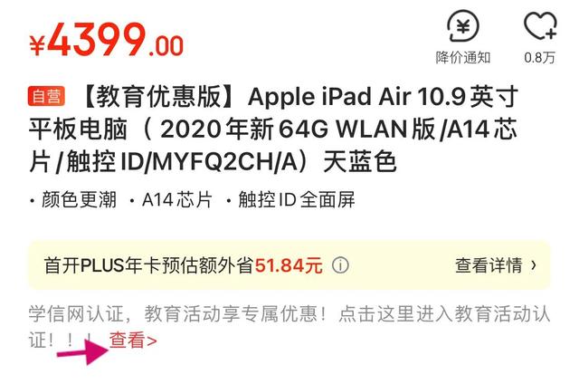Screen dimensions: 579x384
Task: Tap the ¥4399.00 price
Action: click(x=107, y=40)
